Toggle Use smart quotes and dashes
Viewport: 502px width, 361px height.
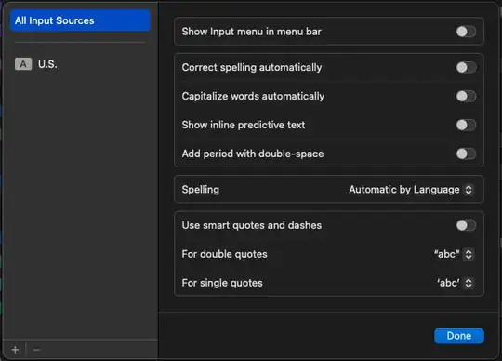point(466,225)
